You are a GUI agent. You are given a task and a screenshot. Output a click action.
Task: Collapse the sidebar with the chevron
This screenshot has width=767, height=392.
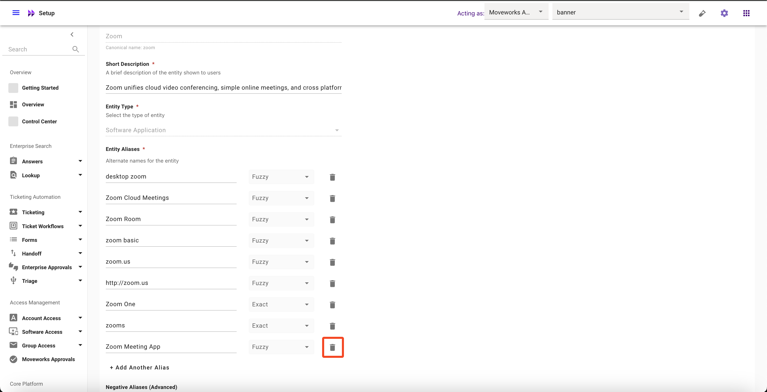tap(72, 34)
